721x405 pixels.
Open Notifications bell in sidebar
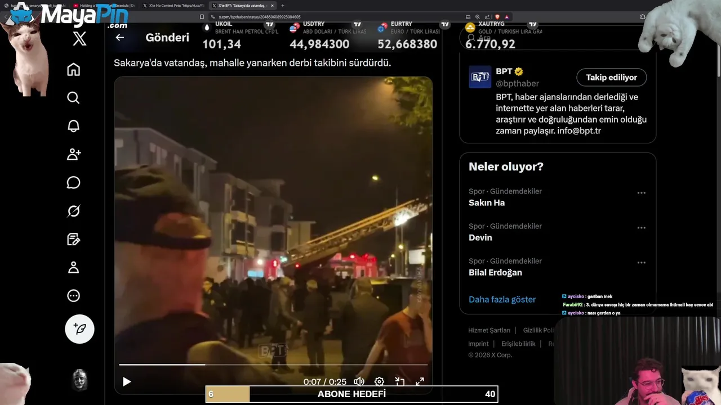[x=73, y=126]
